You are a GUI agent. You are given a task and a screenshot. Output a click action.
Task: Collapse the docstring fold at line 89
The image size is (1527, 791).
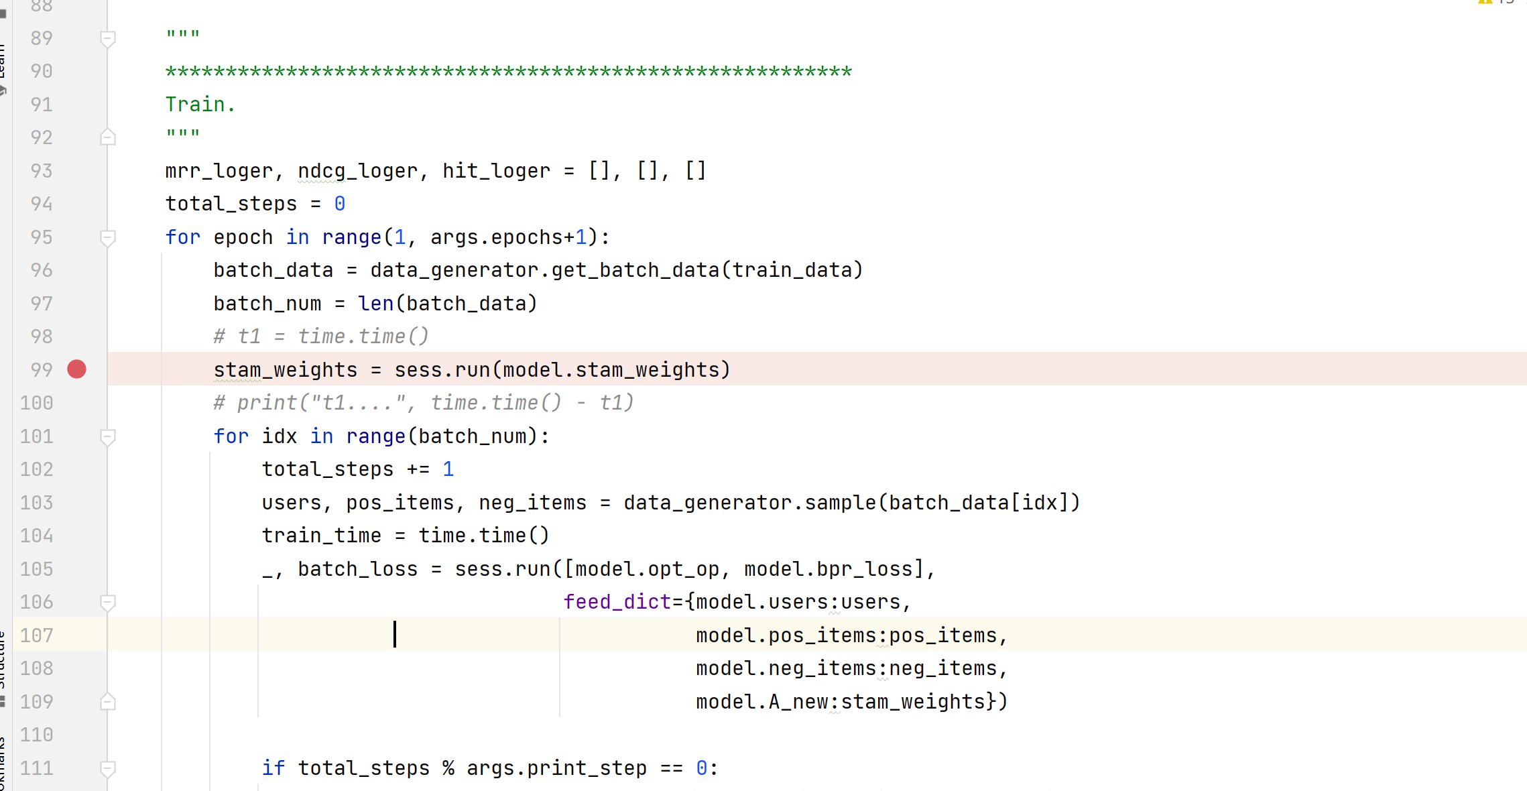pyautogui.click(x=109, y=38)
